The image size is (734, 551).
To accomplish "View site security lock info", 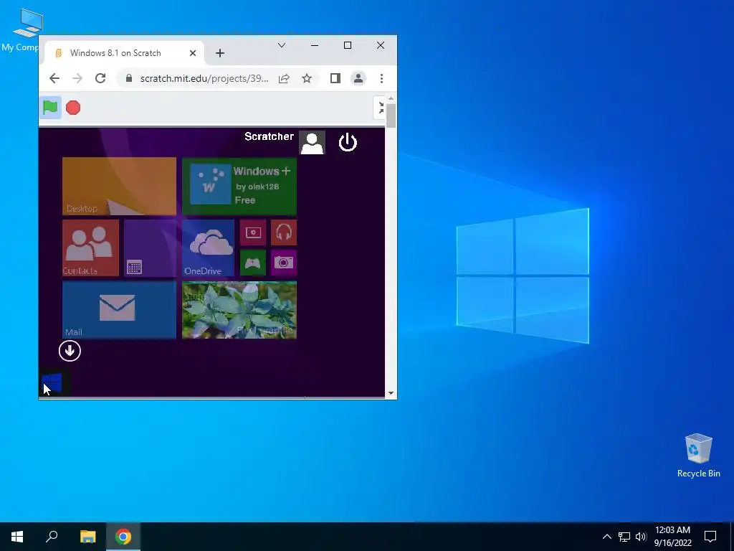I will pos(129,78).
